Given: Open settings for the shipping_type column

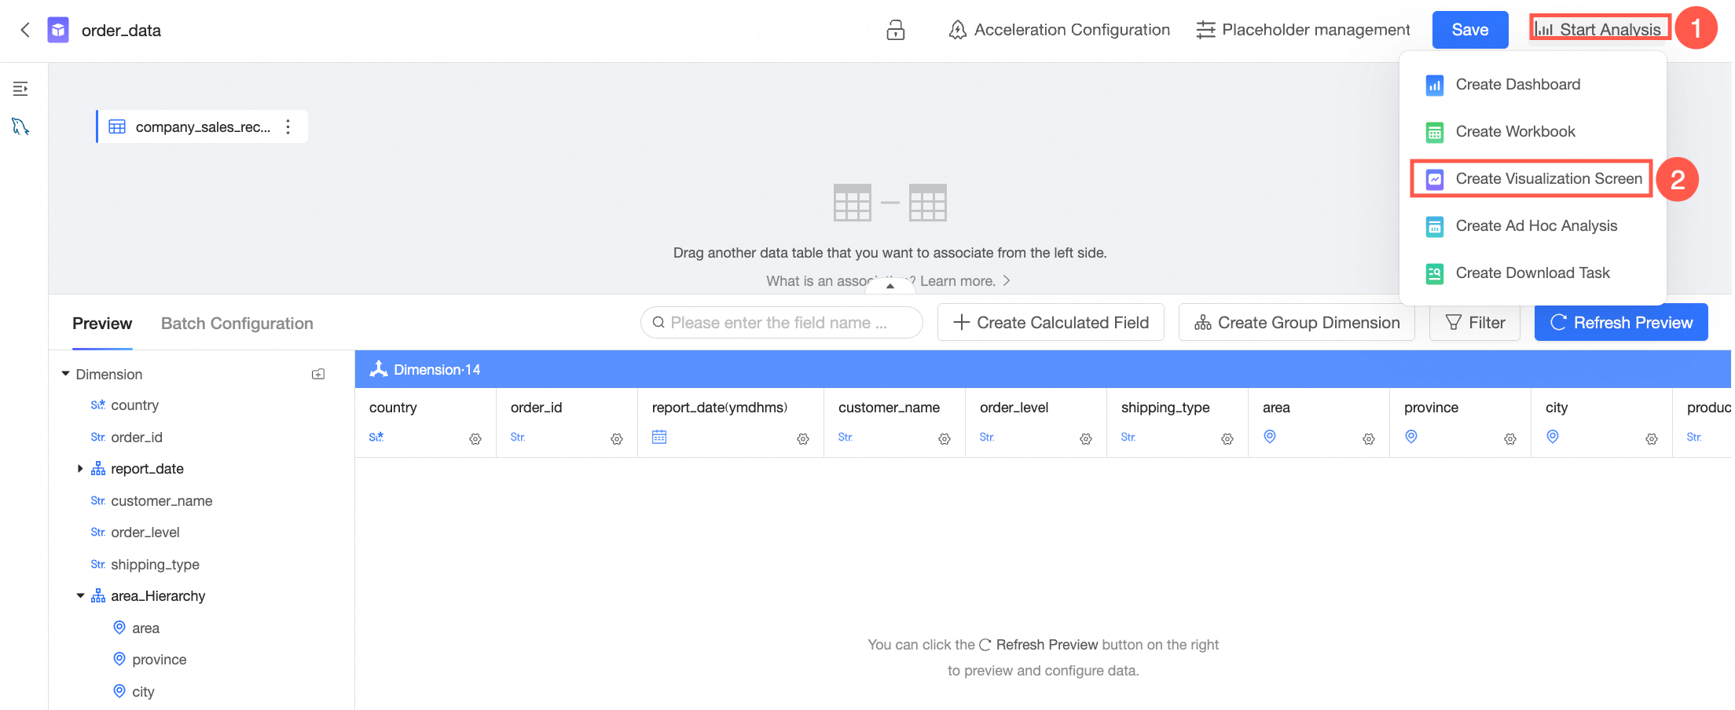Looking at the screenshot, I should (1227, 439).
